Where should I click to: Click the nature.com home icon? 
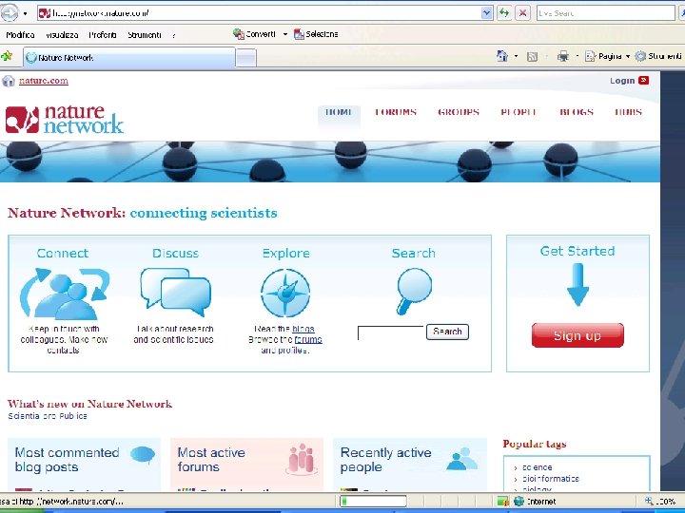pos(9,81)
